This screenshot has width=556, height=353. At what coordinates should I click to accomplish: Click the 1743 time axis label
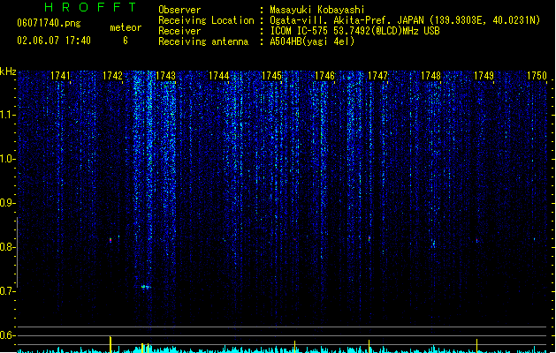[165, 76]
